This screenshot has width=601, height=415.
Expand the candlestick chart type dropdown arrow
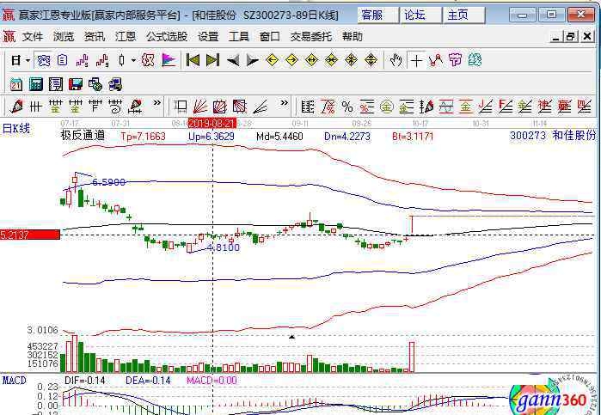pos(133,60)
